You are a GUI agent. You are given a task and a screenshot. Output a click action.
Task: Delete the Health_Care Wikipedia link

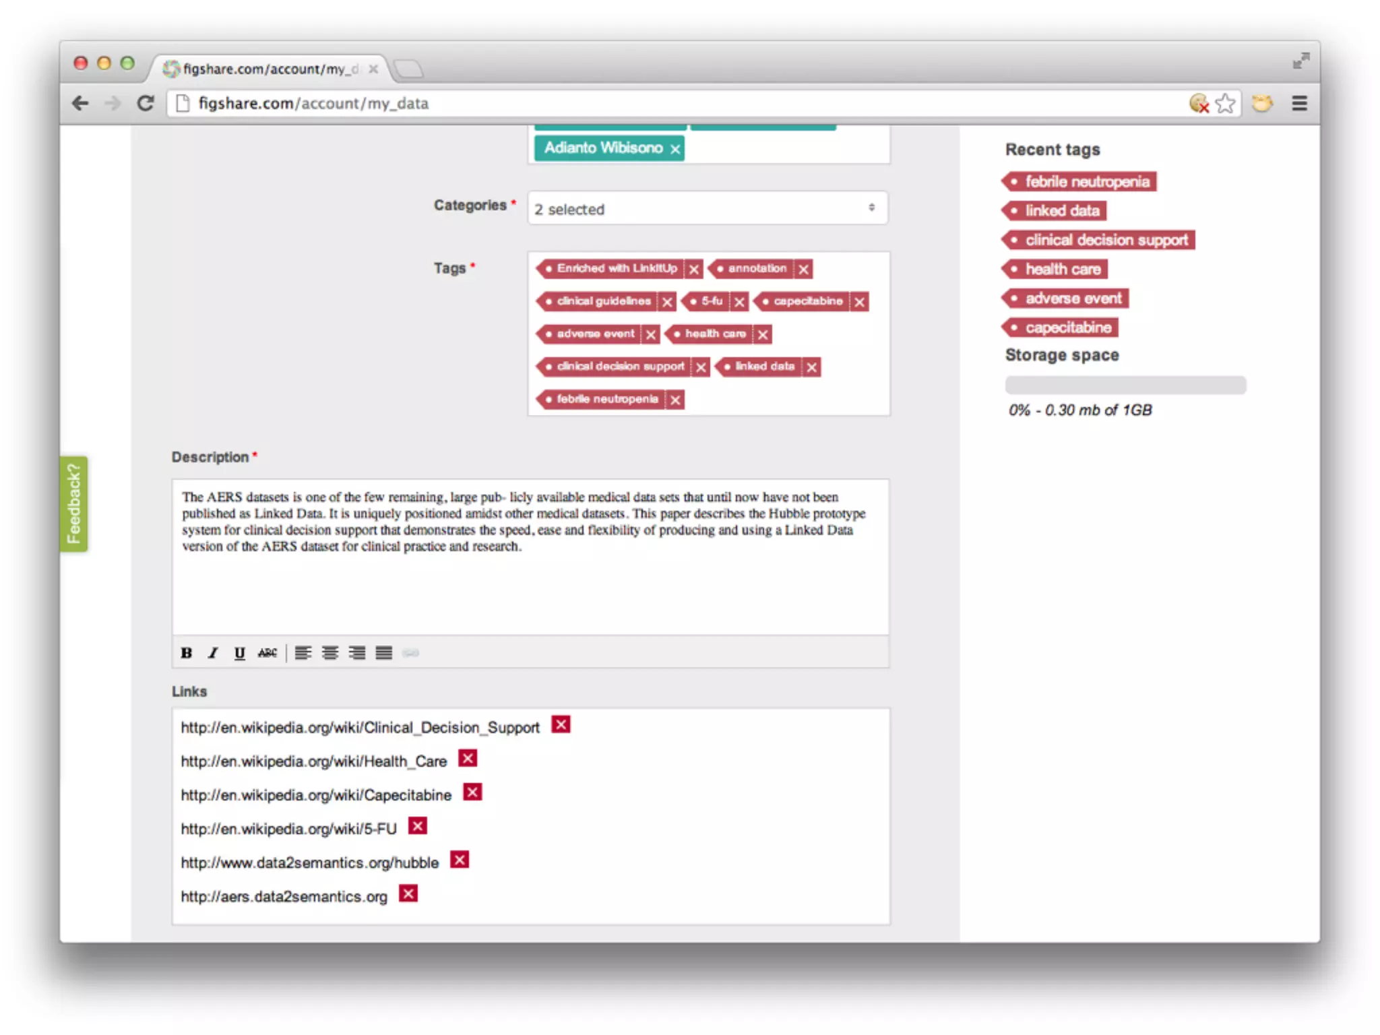pyautogui.click(x=468, y=759)
